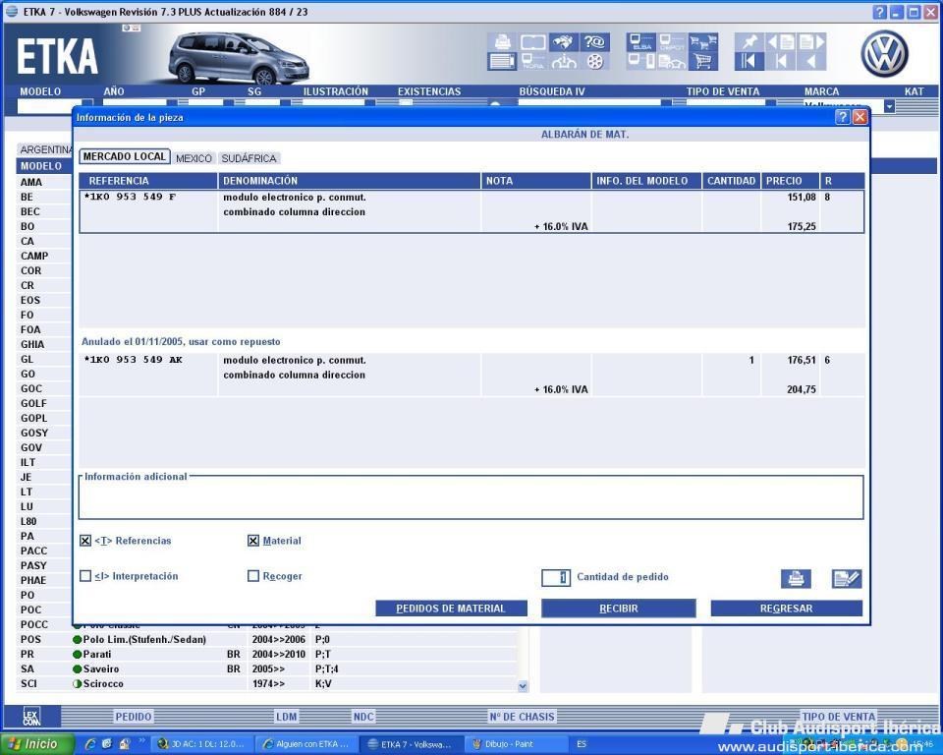
Task: Open the Windows Inicio start button
Action: click(36, 744)
